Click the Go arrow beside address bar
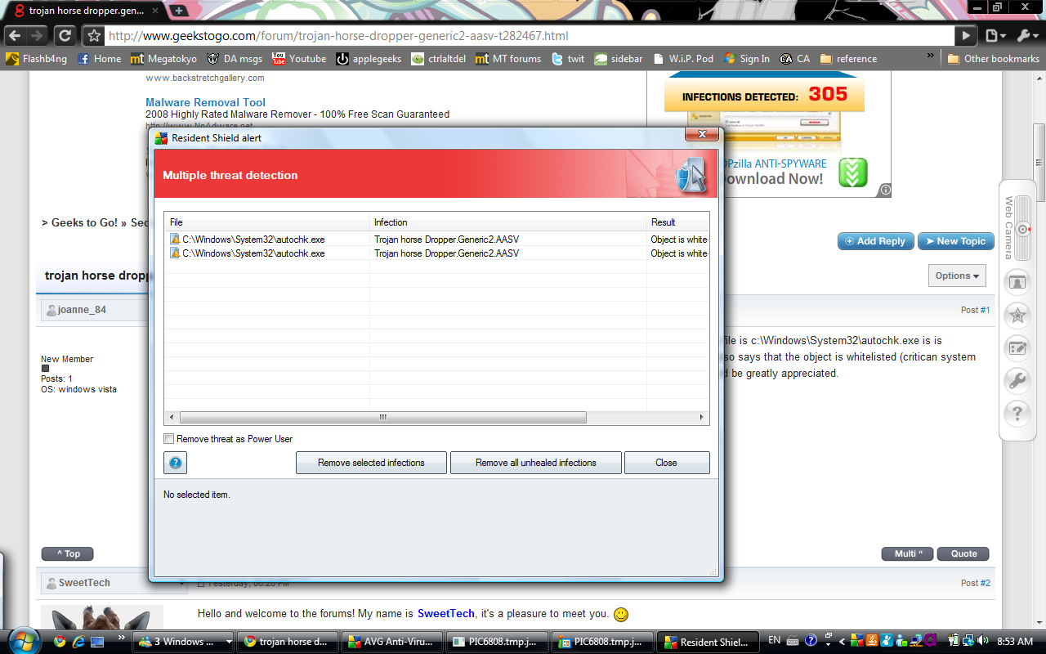Viewport: 1046px width, 654px height. (x=967, y=36)
